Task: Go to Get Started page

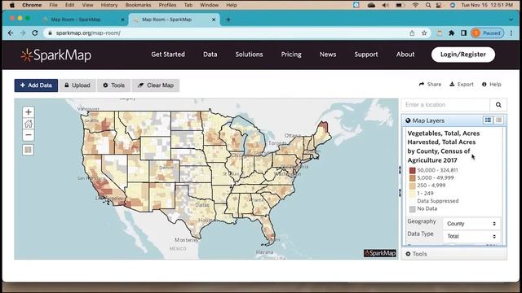Action: coord(168,55)
